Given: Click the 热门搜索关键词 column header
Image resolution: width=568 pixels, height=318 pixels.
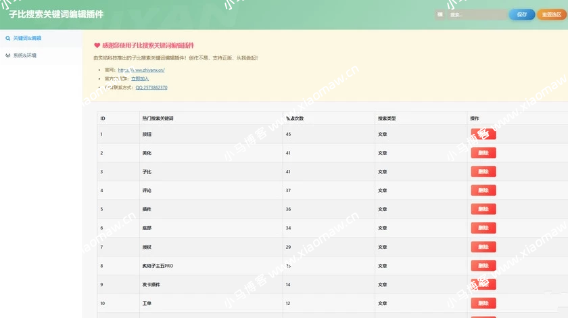Looking at the screenshot, I should click(x=158, y=118).
